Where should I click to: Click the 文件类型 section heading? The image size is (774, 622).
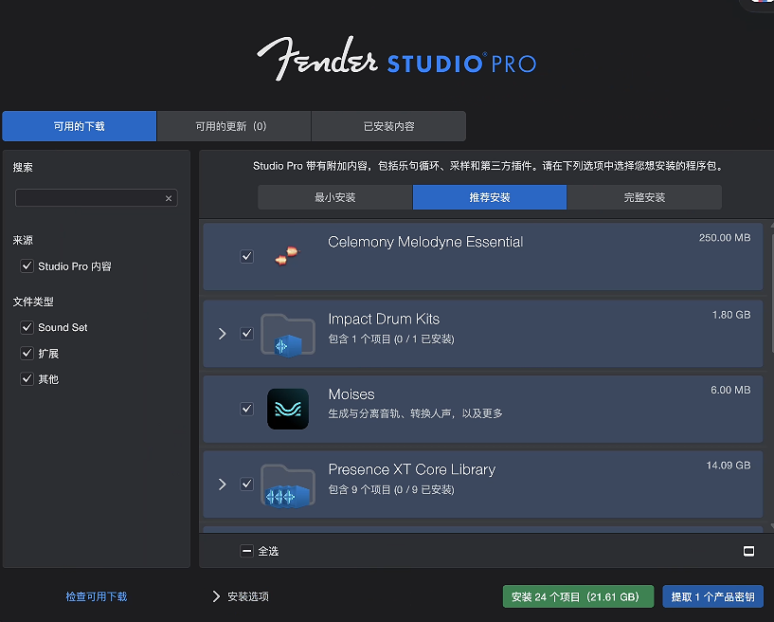pyautogui.click(x=33, y=302)
